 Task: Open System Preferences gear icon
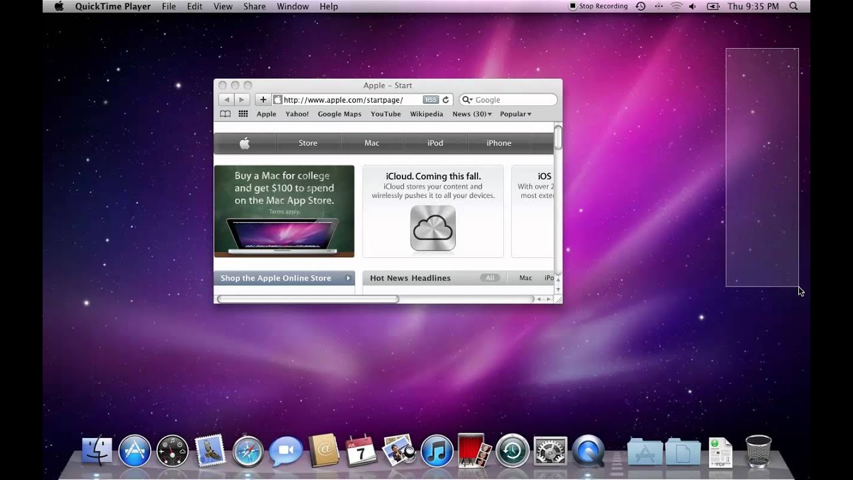click(550, 451)
